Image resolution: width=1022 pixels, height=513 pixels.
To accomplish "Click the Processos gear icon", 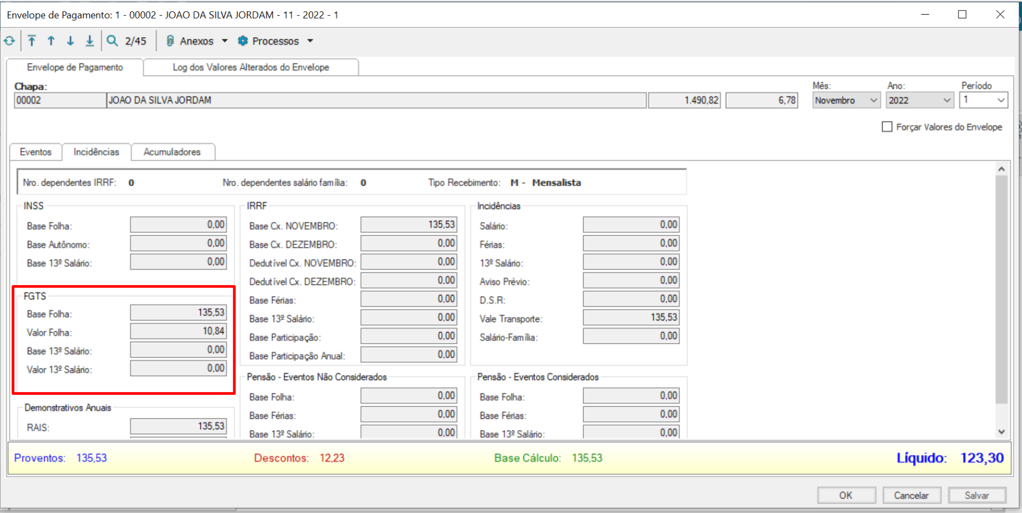I will point(243,41).
